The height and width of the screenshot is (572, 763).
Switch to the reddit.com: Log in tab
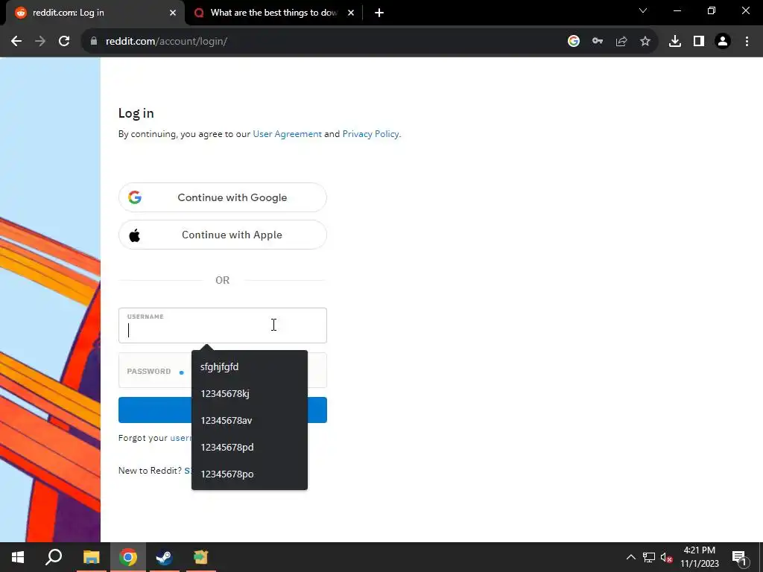pyautogui.click(x=92, y=13)
